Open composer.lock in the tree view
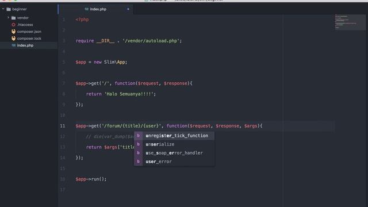The width and height of the screenshot is (368, 207). tap(29, 39)
